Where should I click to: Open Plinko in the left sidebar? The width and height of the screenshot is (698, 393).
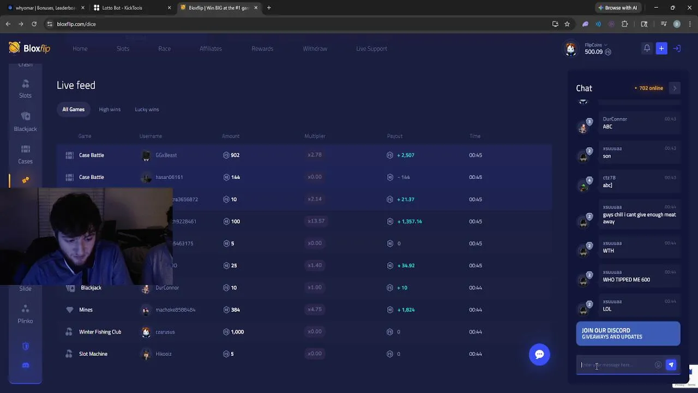tap(25, 314)
